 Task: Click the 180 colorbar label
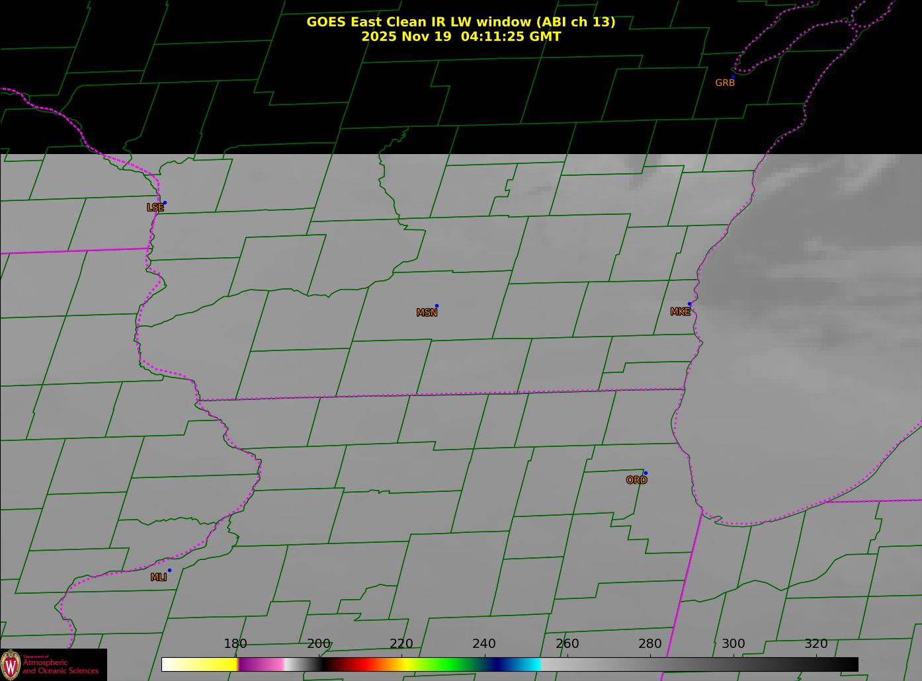[x=235, y=644]
